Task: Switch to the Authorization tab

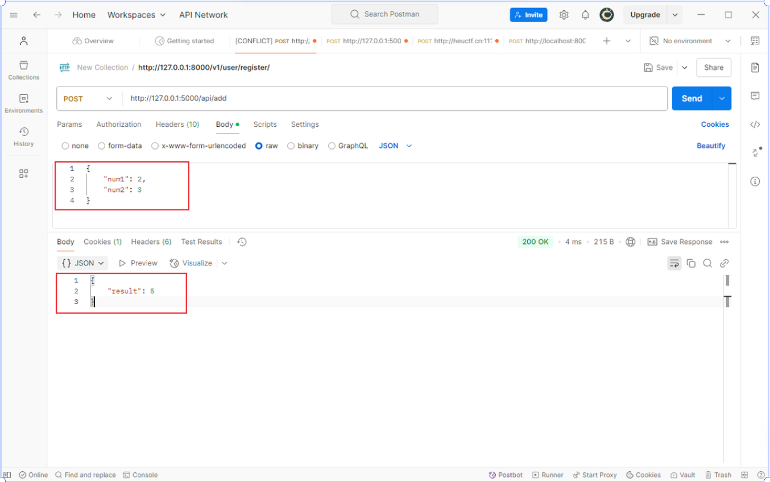Action: [119, 124]
